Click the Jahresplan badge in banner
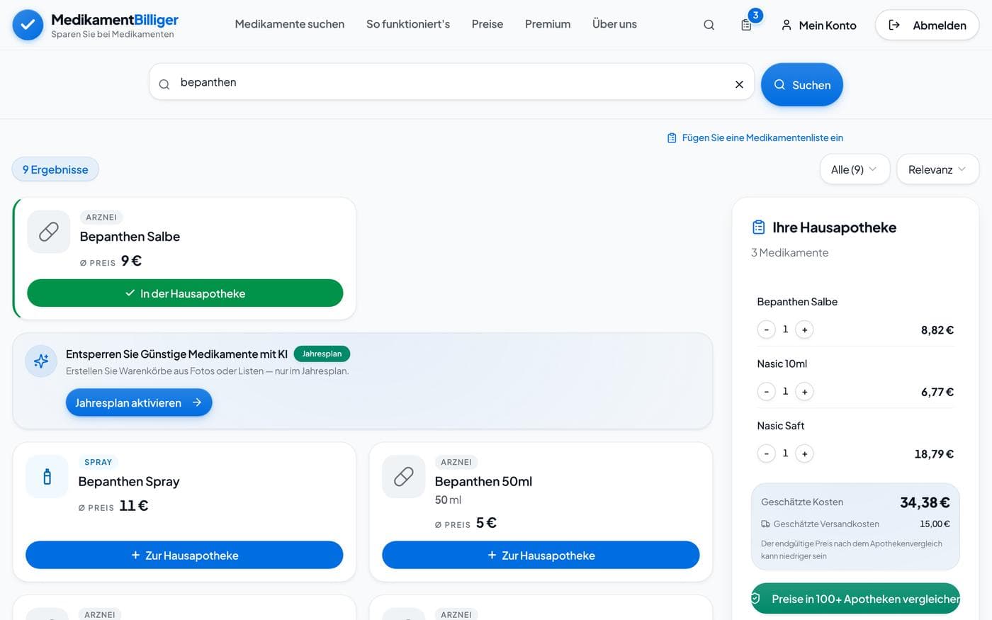 pyautogui.click(x=322, y=354)
